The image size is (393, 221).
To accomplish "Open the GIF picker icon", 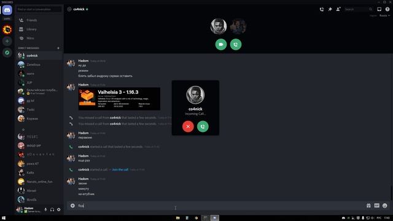I will click(x=376, y=206).
